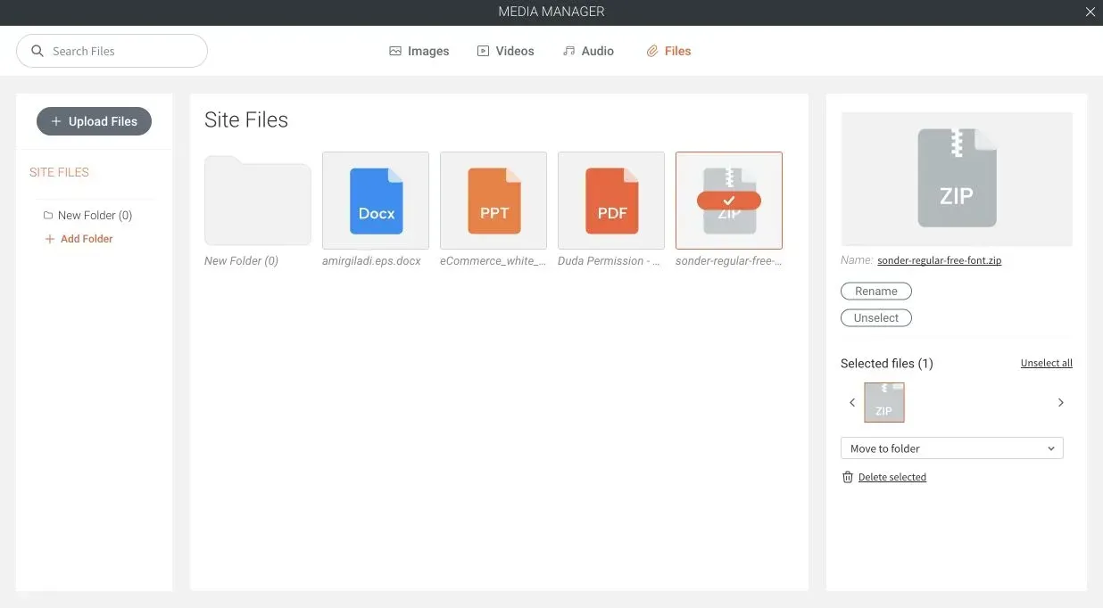Open the empty New Folder thumbnail
Screen dimensions: 1103x608
(x=258, y=200)
